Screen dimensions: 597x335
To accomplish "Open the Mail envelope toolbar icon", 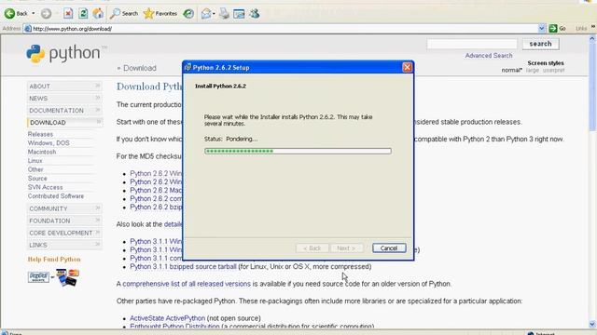I will (x=206, y=14).
